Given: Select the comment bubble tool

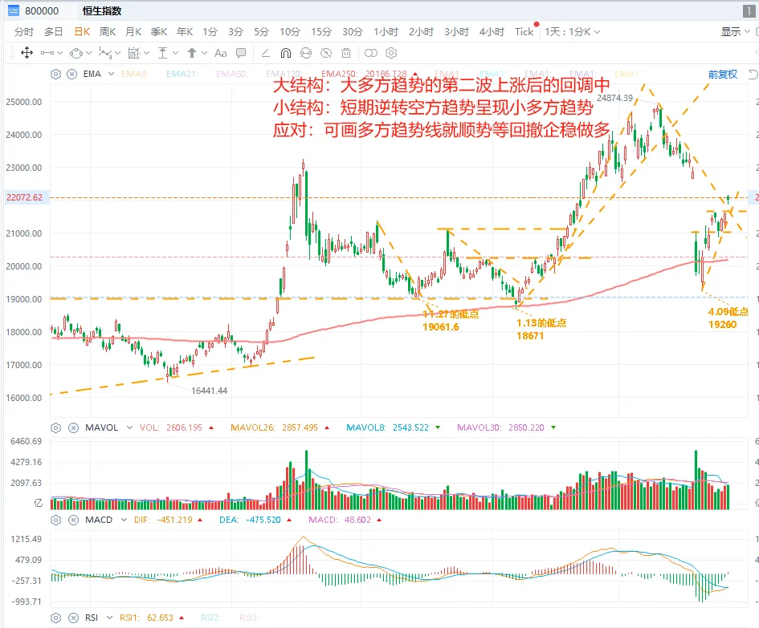Looking at the screenshot, I should tap(241, 53).
